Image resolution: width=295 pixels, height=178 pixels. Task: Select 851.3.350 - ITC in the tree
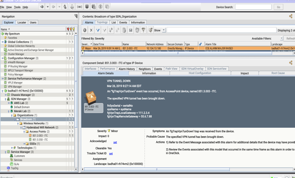pos(40,140)
